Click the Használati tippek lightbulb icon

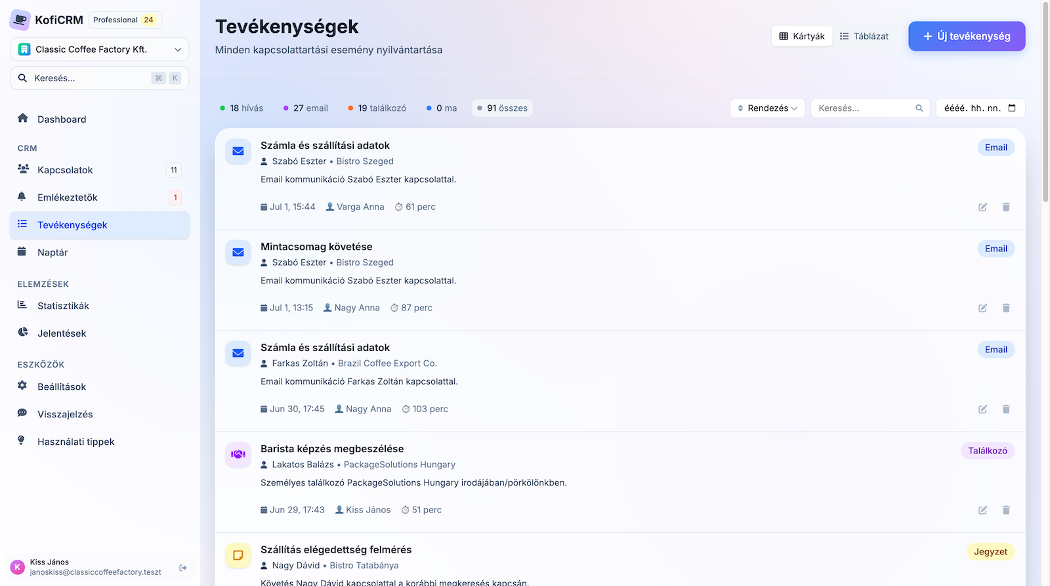click(x=21, y=440)
